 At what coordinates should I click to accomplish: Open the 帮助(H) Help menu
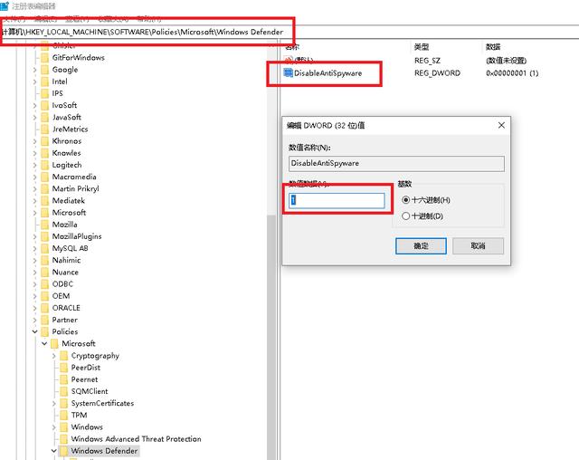(x=148, y=19)
